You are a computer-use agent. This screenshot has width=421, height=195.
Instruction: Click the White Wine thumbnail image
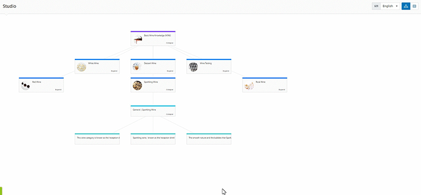(82, 67)
